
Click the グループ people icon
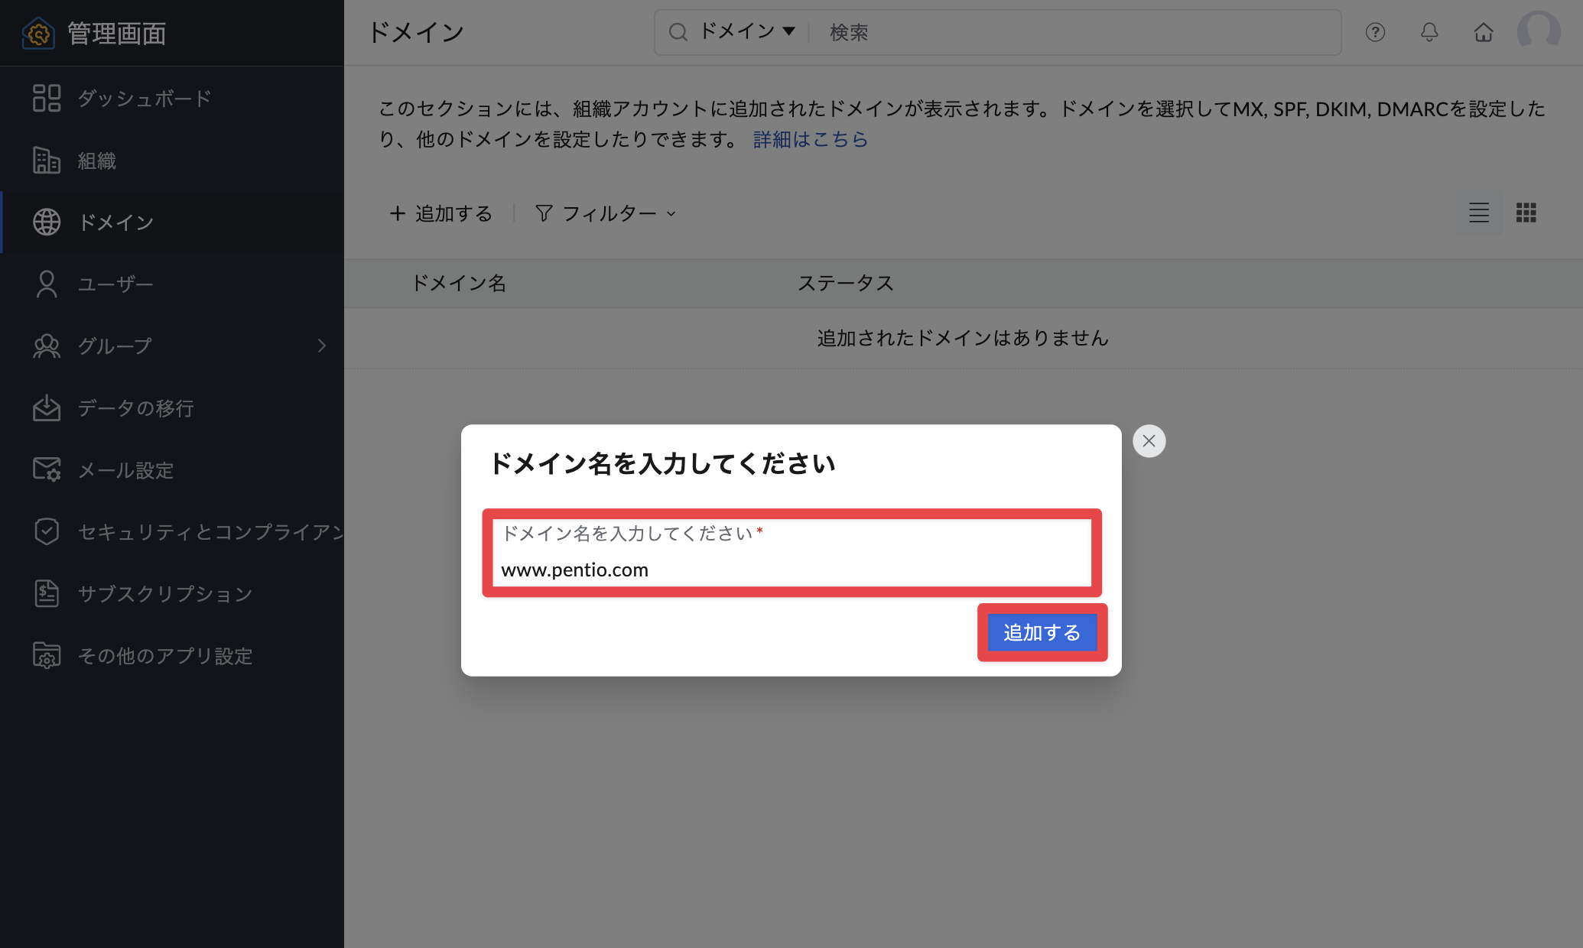coord(47,346)
